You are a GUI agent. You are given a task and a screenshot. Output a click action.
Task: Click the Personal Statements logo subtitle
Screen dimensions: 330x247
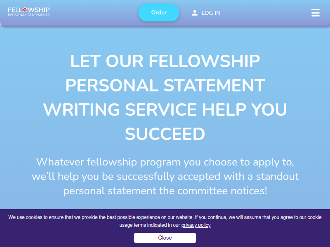(x=29, y=15)
